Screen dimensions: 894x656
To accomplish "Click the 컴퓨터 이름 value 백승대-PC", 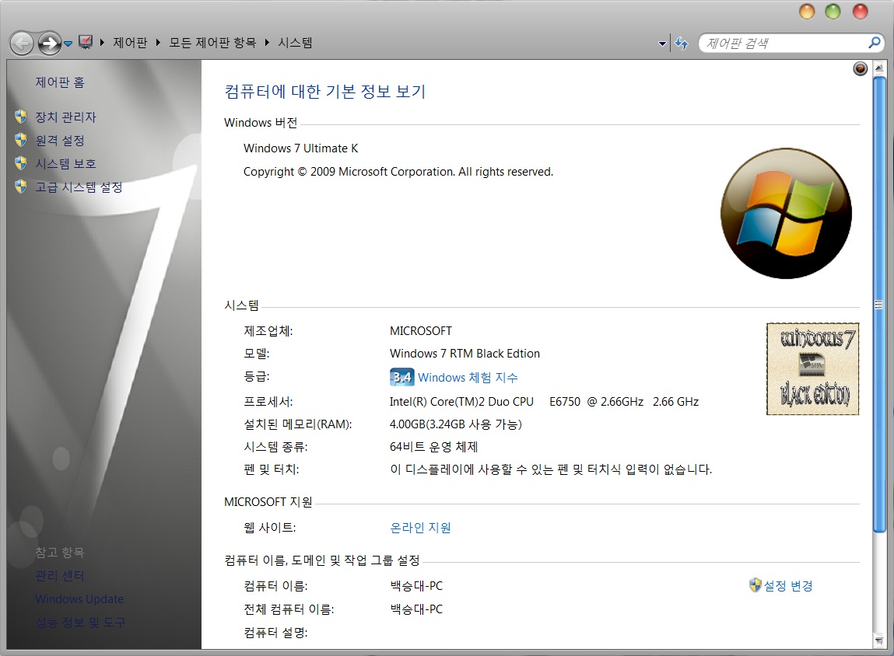I will pyautogui.click(x=416, y=586).
